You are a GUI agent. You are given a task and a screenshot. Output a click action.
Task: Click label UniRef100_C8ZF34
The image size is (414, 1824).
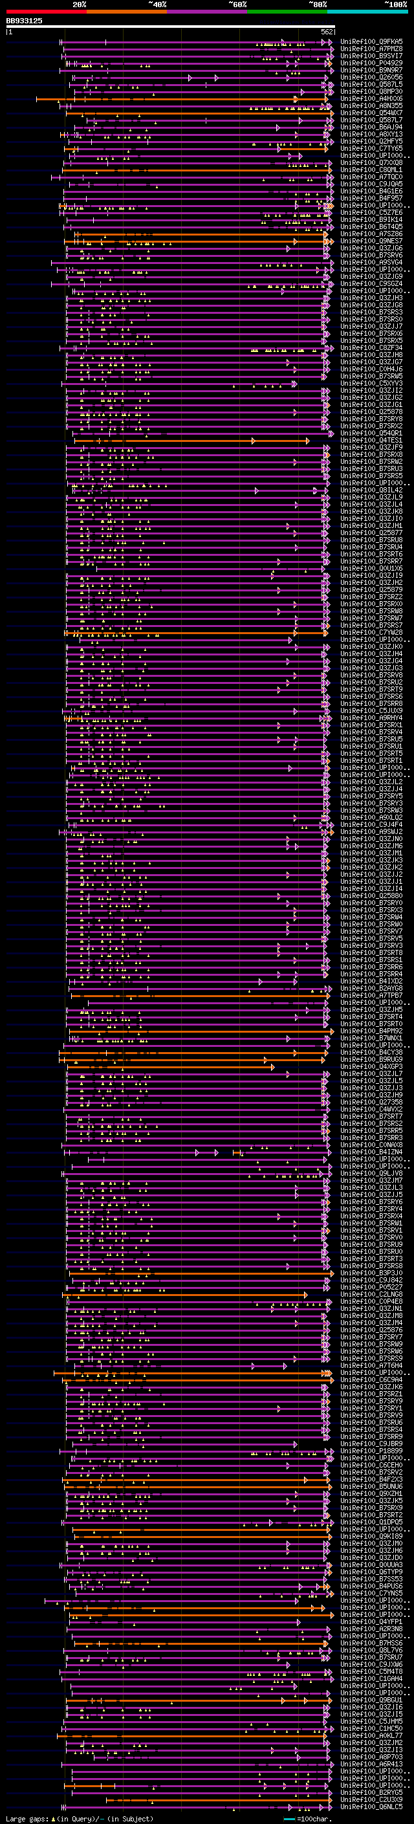(371, 347)
